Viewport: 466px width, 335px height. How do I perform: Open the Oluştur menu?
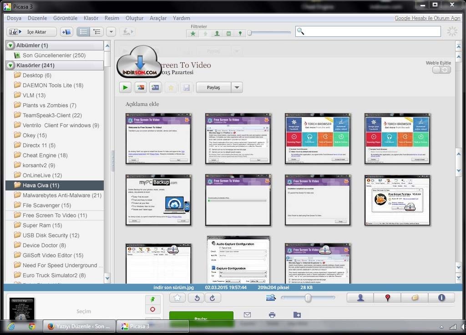pos(134,18)
